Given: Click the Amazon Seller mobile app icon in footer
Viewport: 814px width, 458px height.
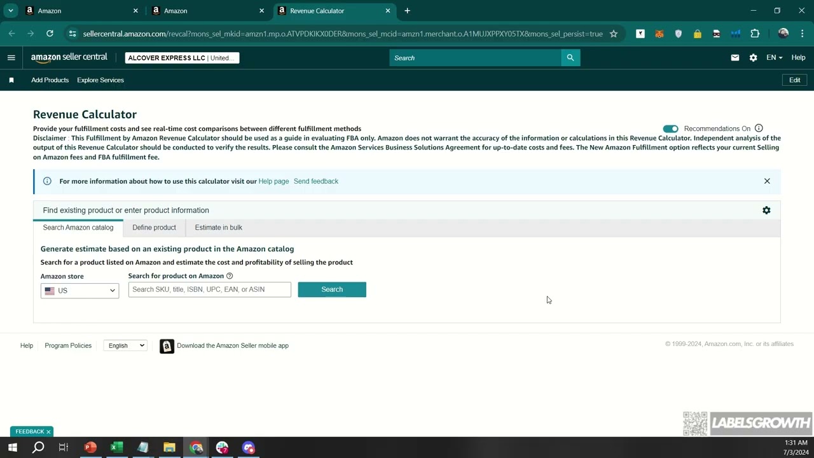Looking at the screenshot, I should [167, 345].
